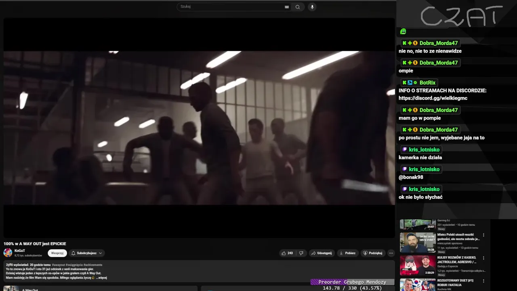Click the 'mietczyński sportowo' channel name
The image size is (517, 291).
click(x=450, y=243)
